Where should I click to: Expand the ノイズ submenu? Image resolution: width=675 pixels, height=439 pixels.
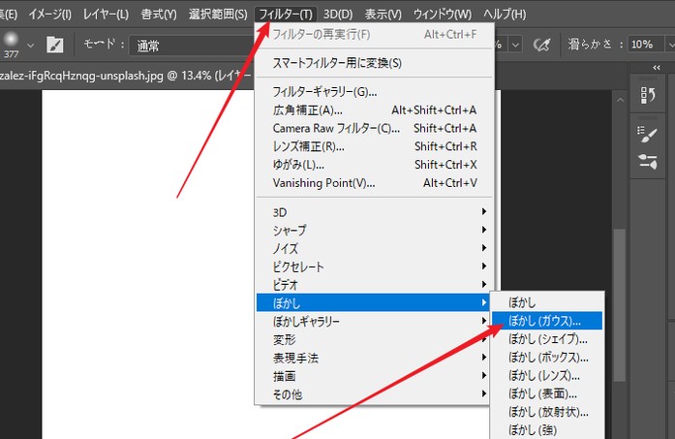[x=373, y=248]
